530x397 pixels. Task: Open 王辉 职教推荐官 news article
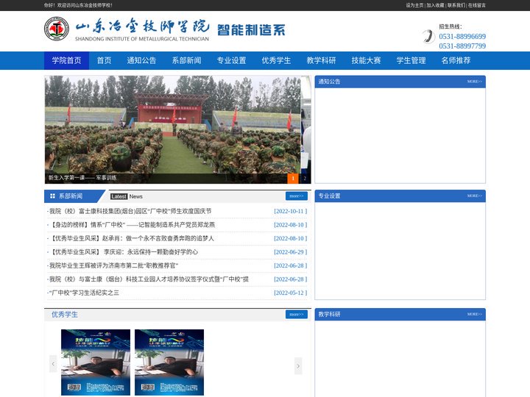click(113, 265)
